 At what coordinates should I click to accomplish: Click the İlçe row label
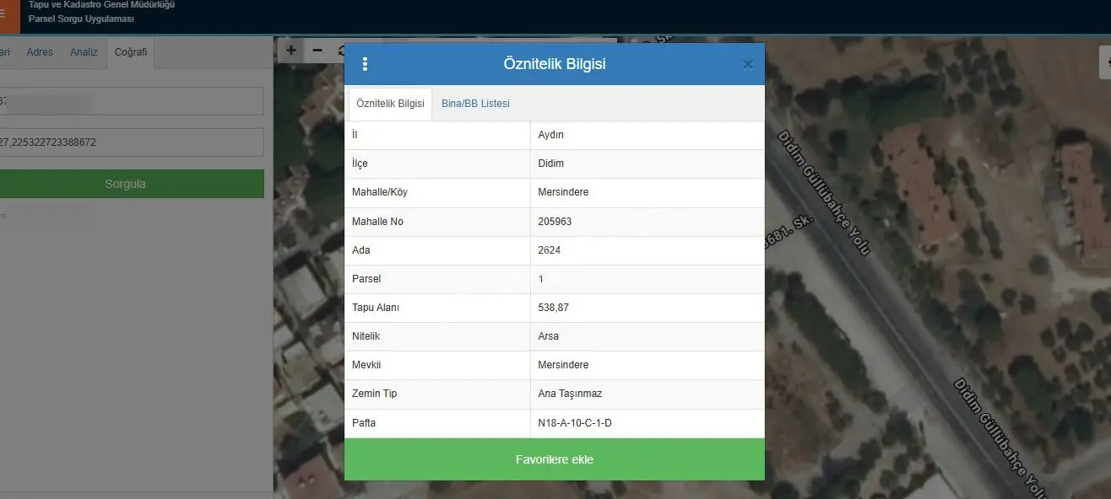point(360,164)
